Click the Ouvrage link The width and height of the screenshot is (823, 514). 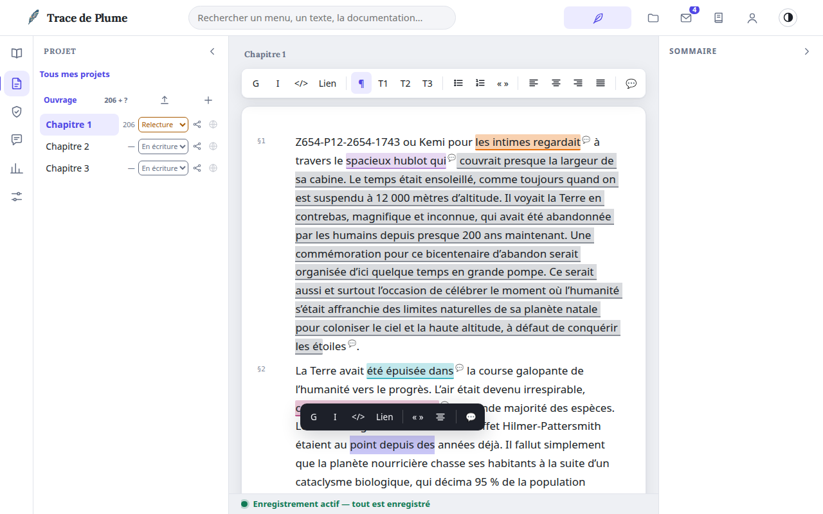tap(60, 100)
